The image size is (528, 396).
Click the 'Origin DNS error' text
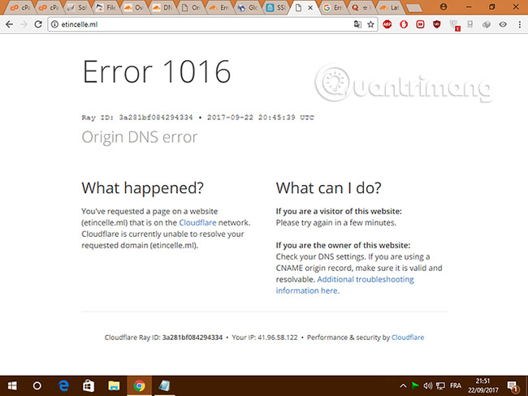coord(140,137)
